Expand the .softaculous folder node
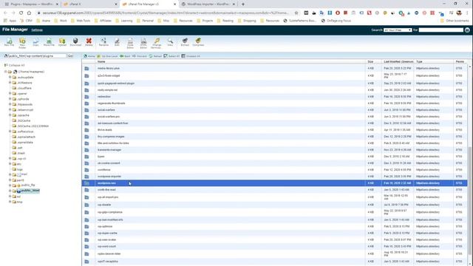The width and height of the screenshot is (473, 266). [x=10, y=132]
